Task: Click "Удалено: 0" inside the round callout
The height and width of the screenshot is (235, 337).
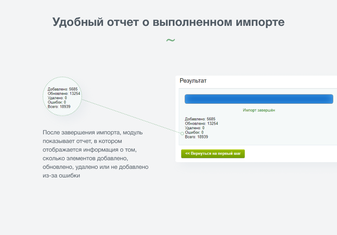Action: coord(57,98)
